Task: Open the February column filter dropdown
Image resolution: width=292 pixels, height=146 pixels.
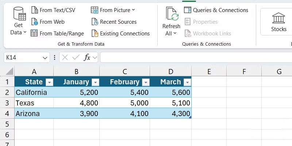Action: tap(146, 82)
